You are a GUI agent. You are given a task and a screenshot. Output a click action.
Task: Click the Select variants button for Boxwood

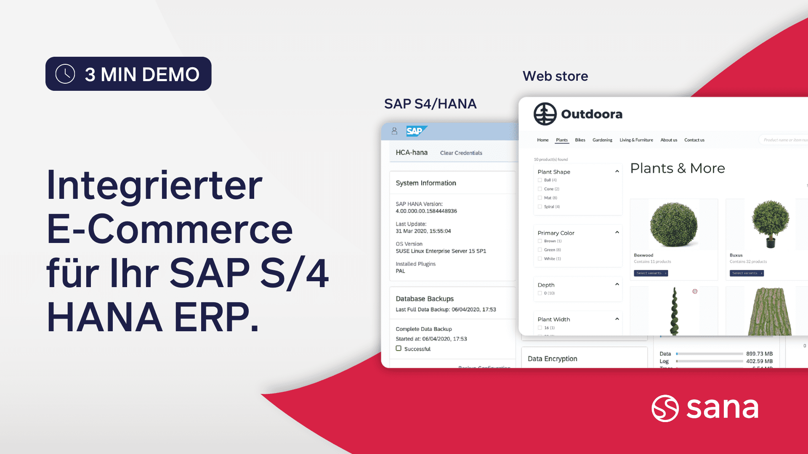[x=651, y=272]
